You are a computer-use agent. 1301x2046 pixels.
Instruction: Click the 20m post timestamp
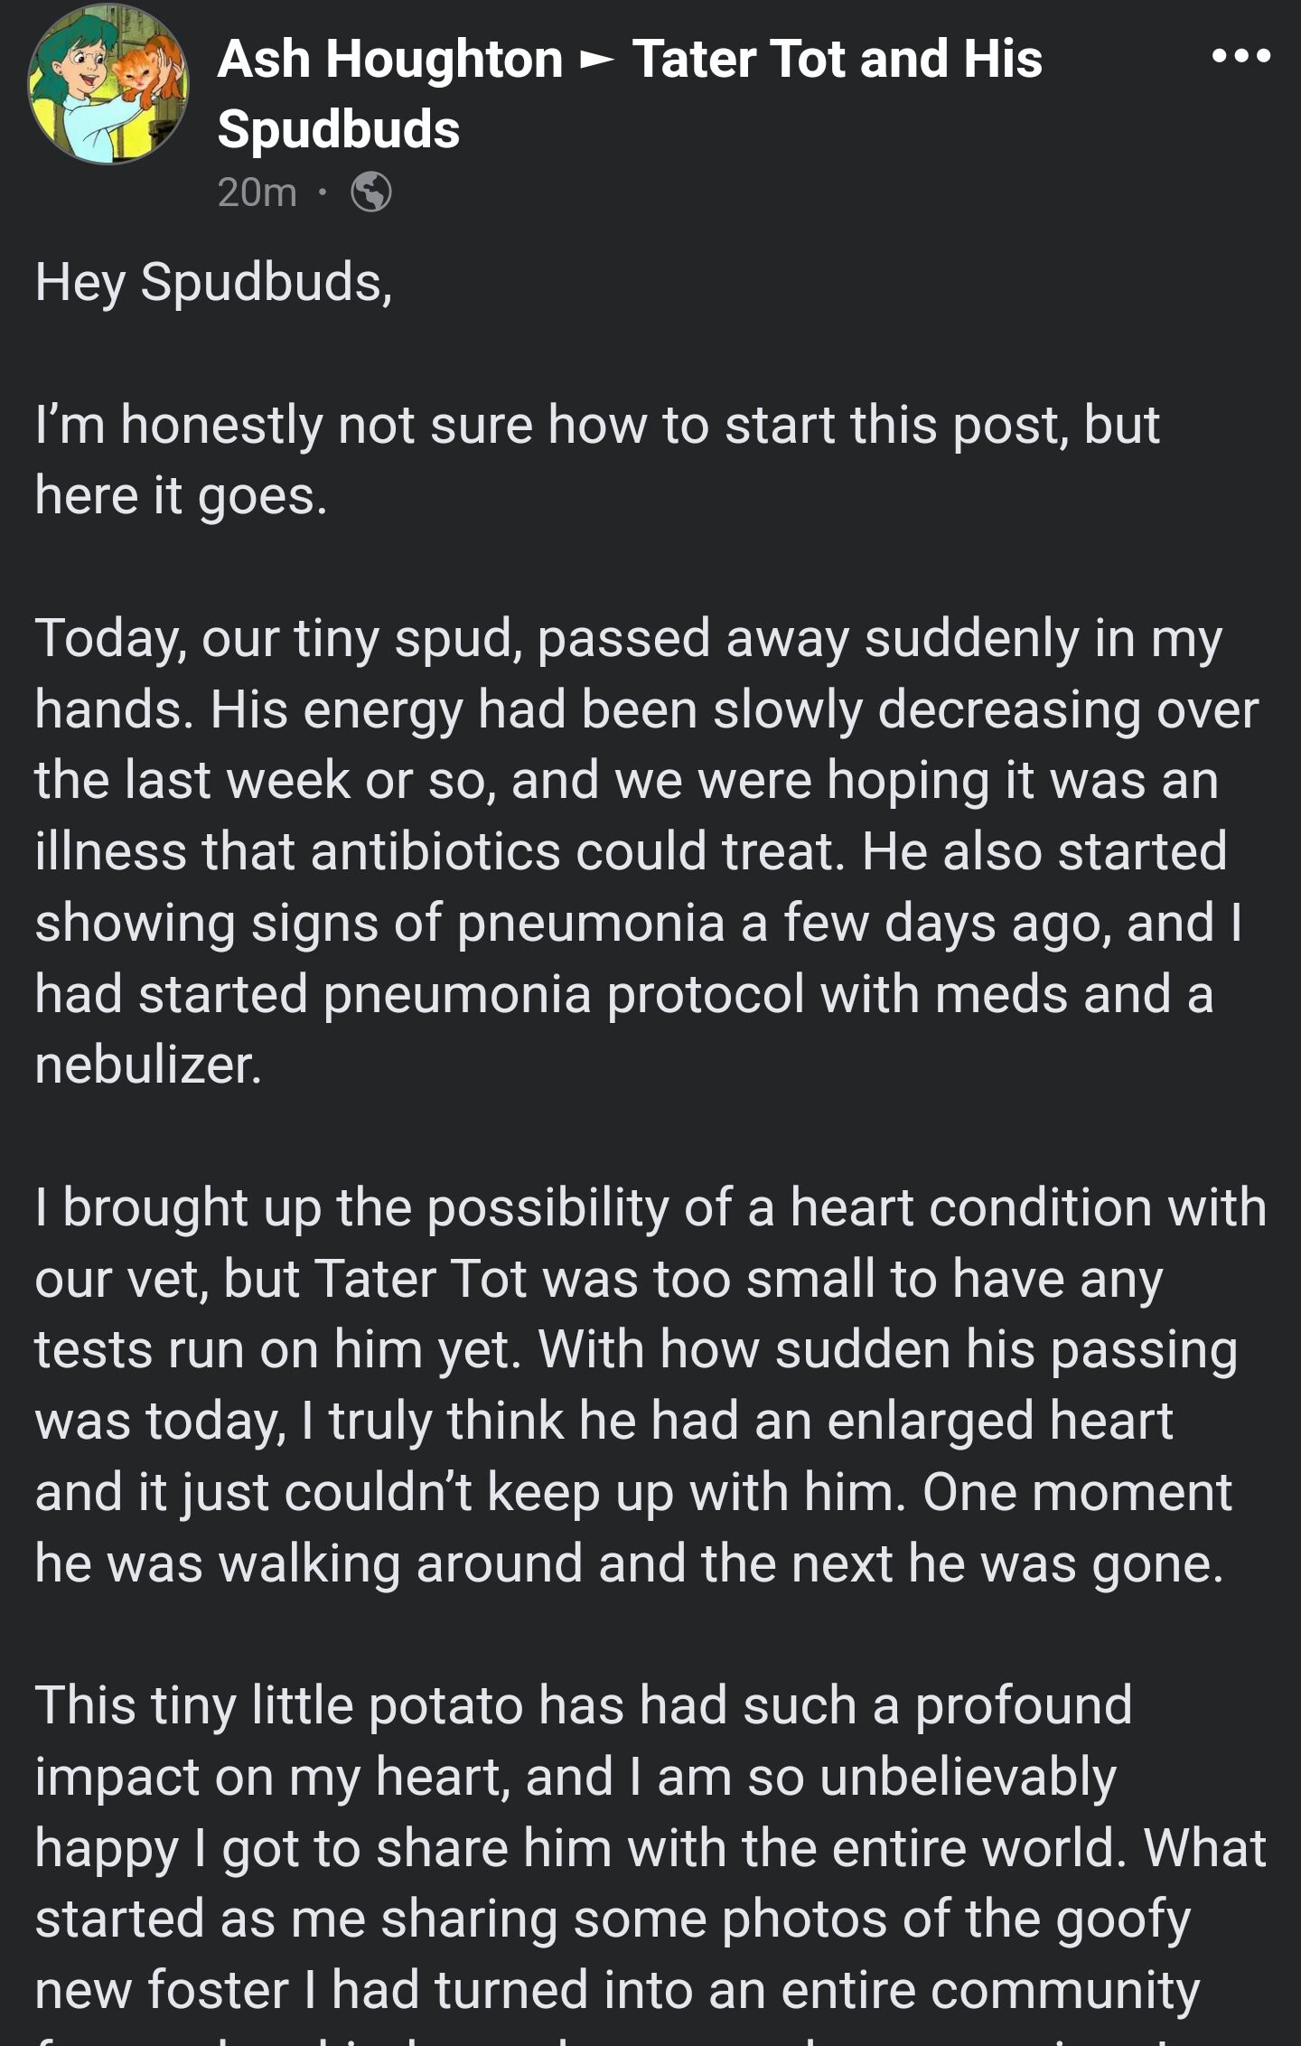257,192
